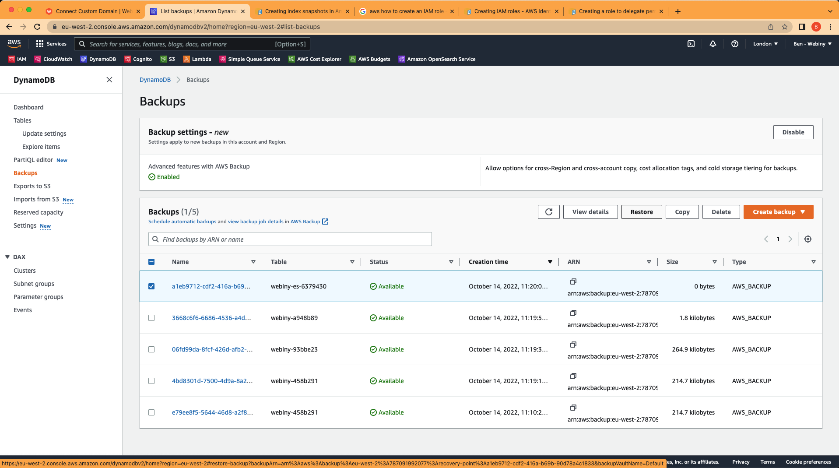Open the notifications bell
The height and width of the screenshot is (468, 839).
[x=713, y=44]
